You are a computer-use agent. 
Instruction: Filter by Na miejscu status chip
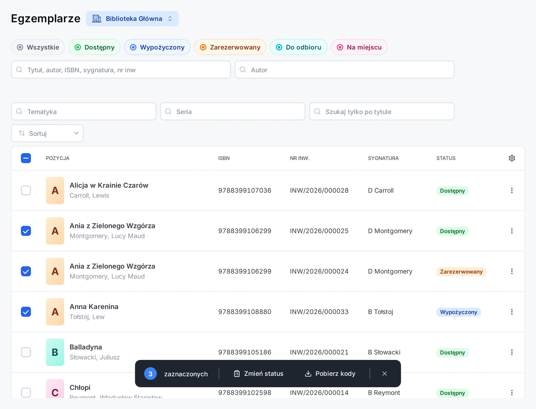(x=359, y=47)
